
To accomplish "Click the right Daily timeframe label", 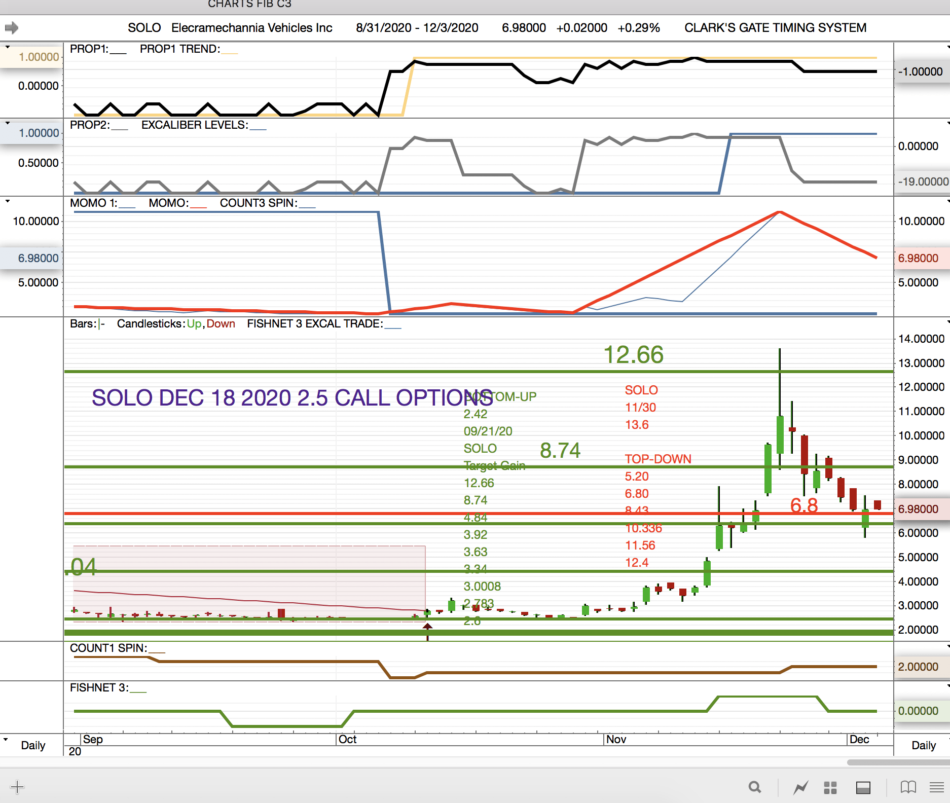I will [924, 745].
